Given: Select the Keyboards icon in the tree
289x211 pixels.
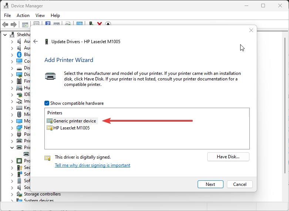Looking at the screenshot, I should [x=19, y=108].
